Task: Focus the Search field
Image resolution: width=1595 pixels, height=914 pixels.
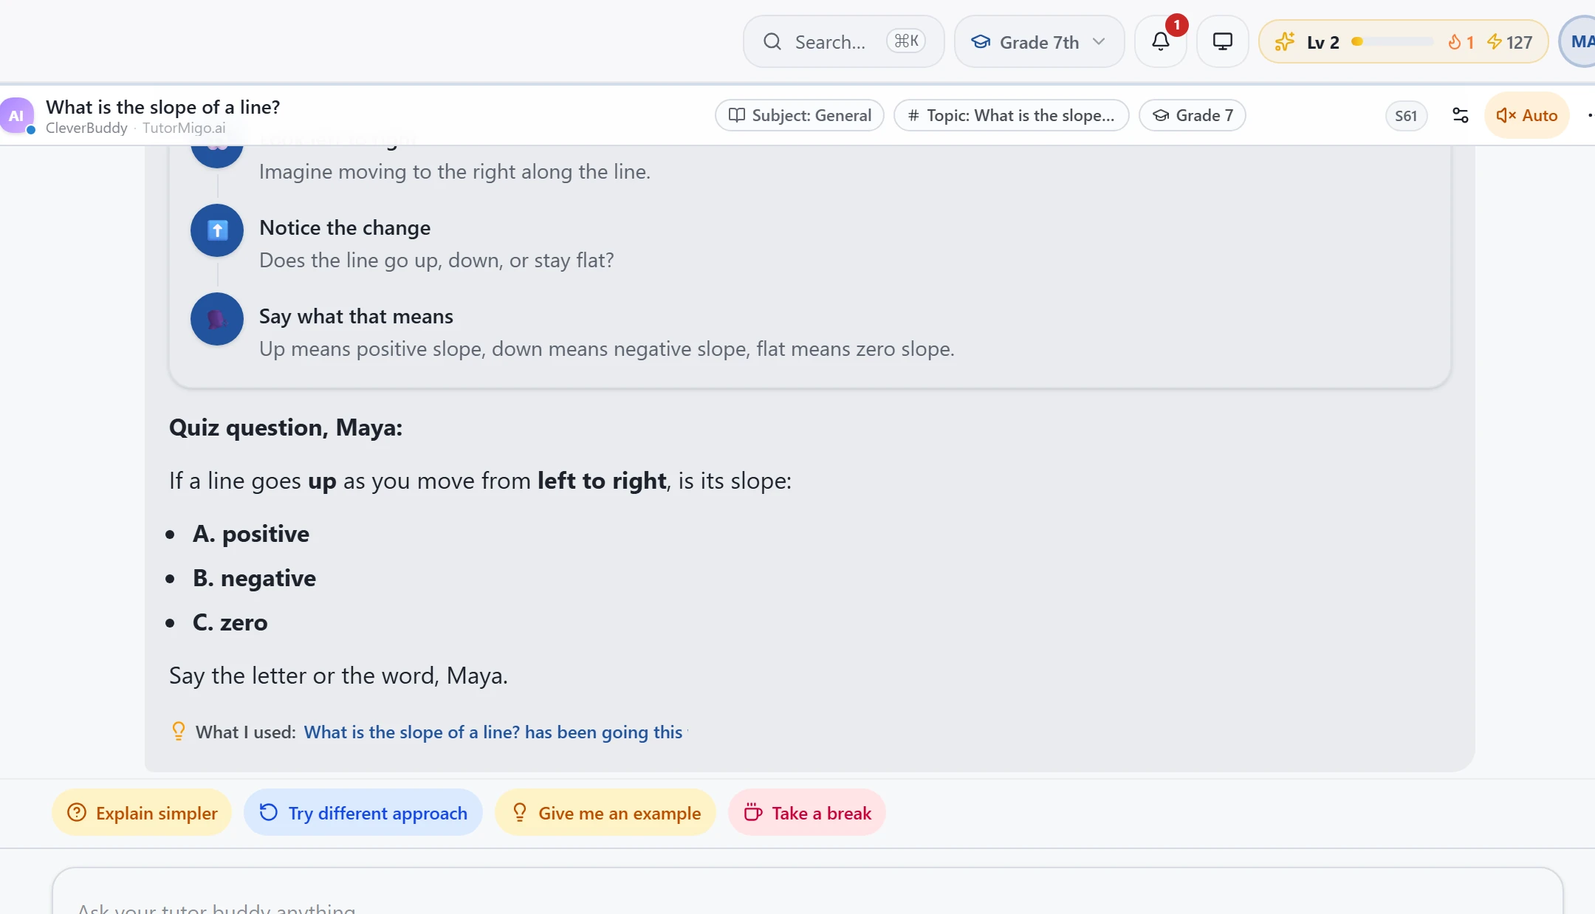Action: [843, 42]
